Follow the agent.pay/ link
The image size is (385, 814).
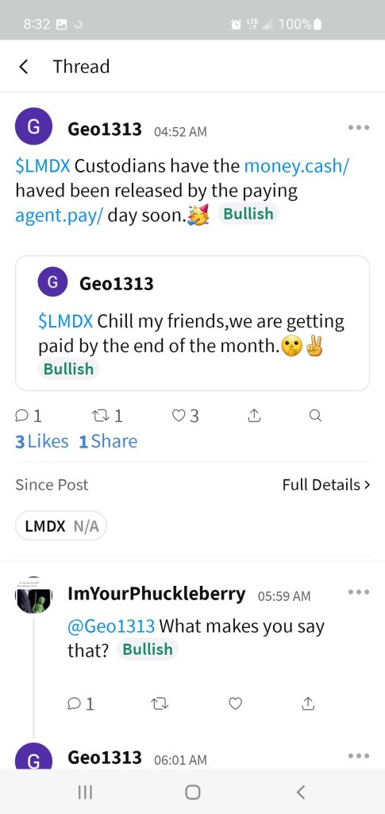coord(59,215)
